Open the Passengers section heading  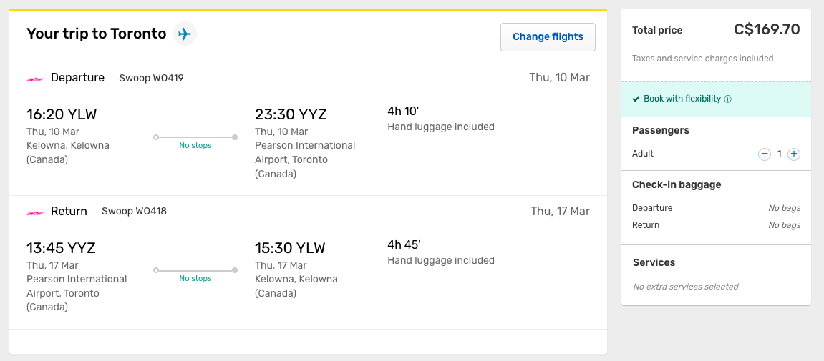[660, 130]
